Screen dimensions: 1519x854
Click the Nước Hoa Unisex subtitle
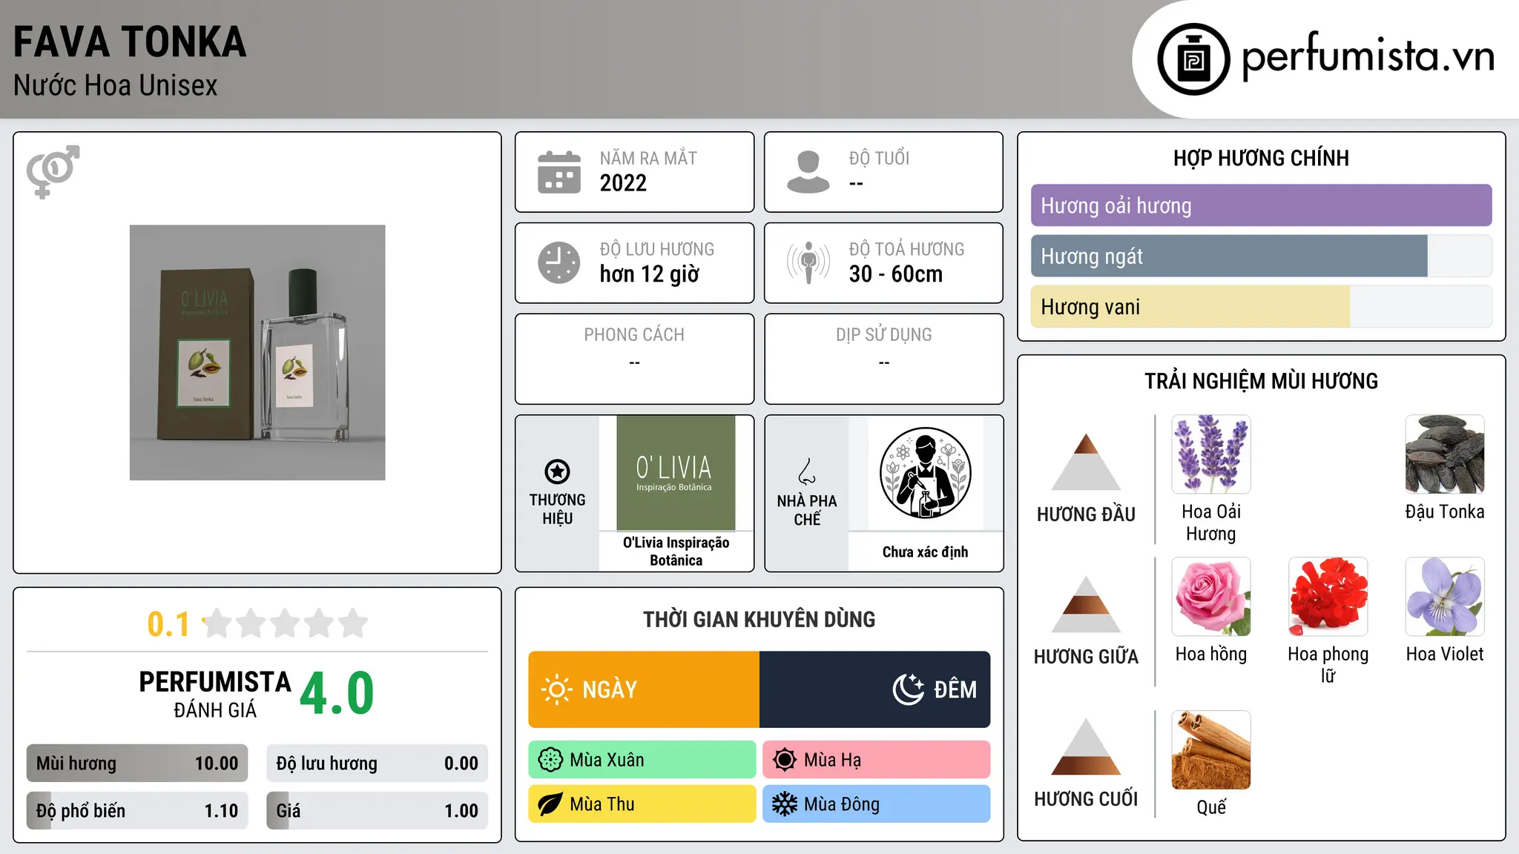pyautogui.click(x=116, y=86)
